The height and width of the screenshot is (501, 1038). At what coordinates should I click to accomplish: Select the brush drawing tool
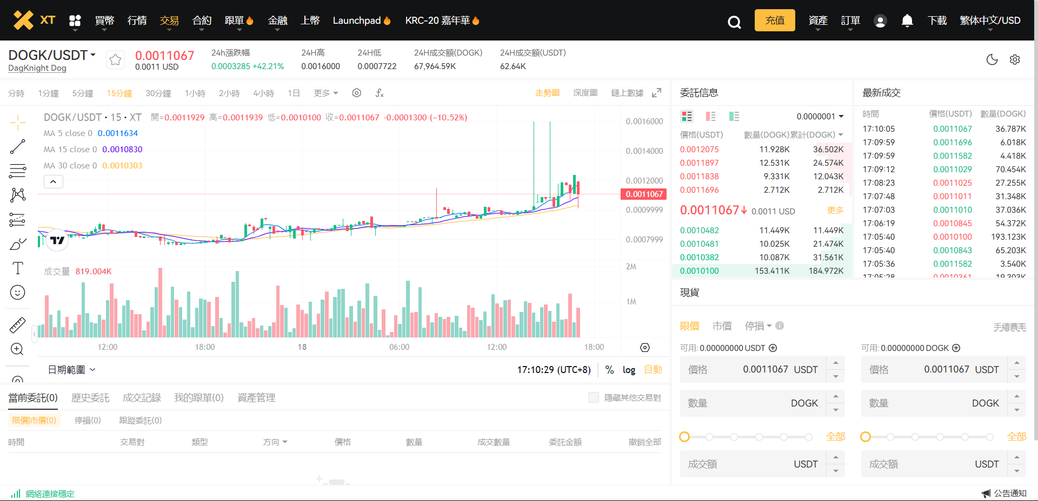pos(18,244)
